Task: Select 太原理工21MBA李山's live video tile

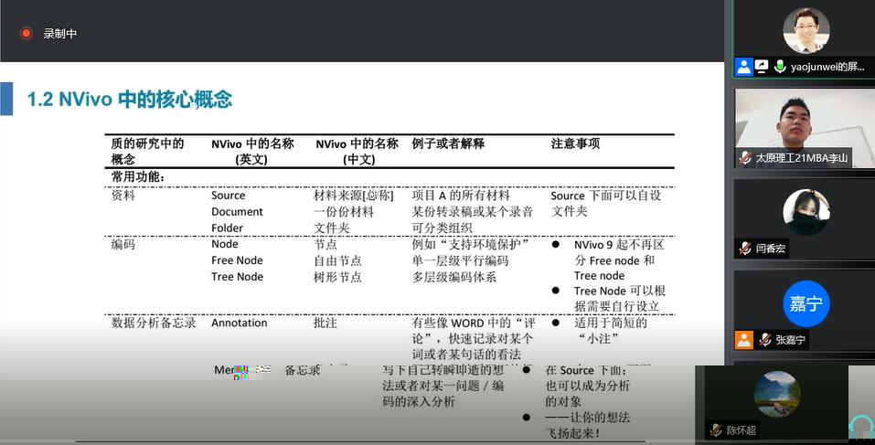Action: 805,128
